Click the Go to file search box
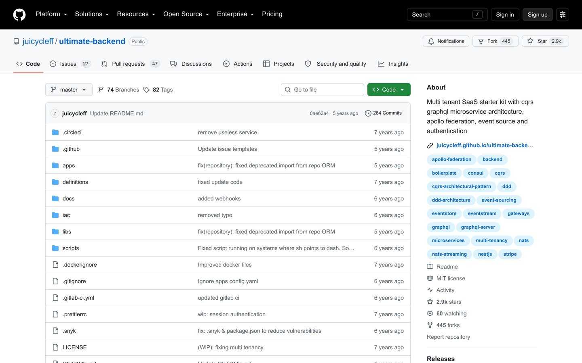The height and width of the screenshot is (363, 582). click(323, 90)
